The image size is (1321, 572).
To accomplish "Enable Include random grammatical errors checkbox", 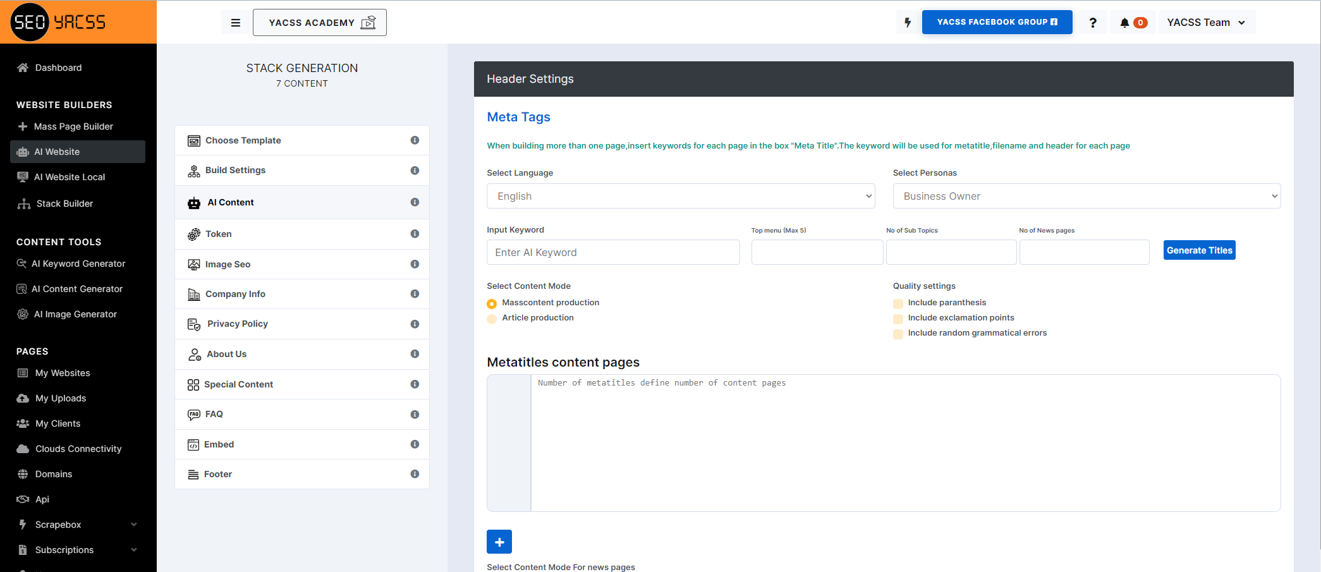I will [x=898, y=334].
